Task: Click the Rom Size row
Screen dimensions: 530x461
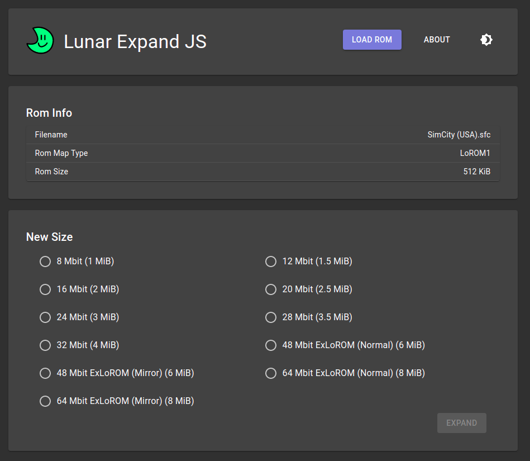Action: (262, 172)
